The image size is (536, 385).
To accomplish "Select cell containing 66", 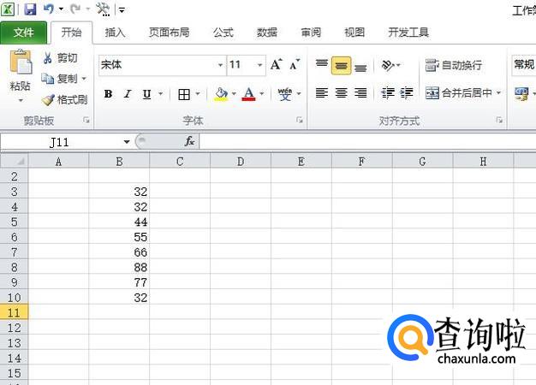I will click(119, 252).
